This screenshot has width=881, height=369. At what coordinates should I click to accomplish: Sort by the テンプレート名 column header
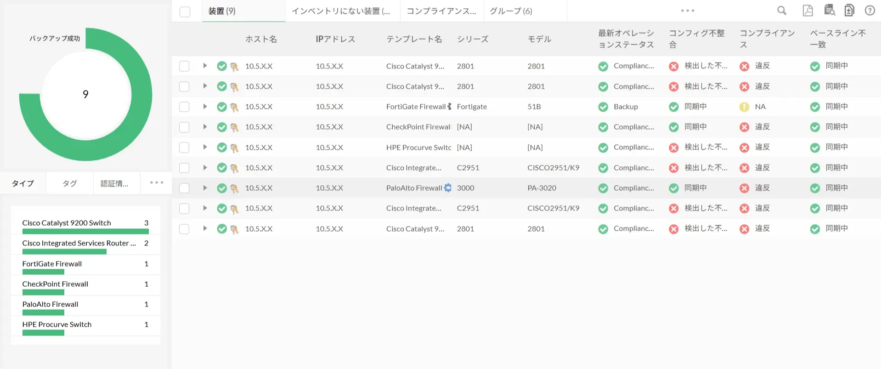point(414,39)
